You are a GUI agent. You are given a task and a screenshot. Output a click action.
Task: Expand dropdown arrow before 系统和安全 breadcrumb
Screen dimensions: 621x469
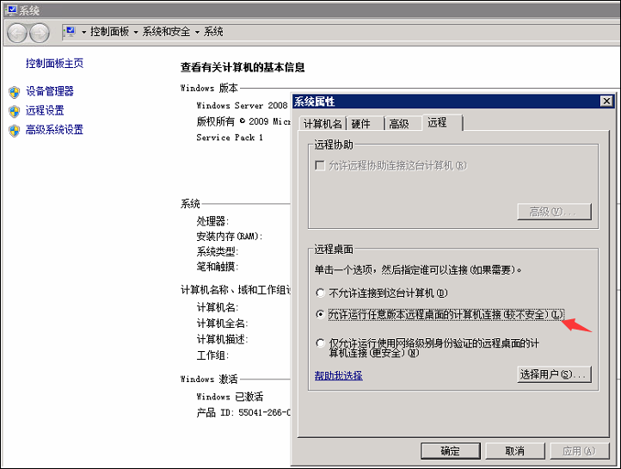click(x=136, y=32)
